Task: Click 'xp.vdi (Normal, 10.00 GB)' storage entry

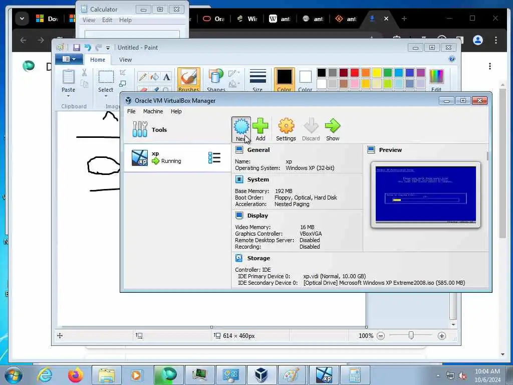Action: (334, 276)
